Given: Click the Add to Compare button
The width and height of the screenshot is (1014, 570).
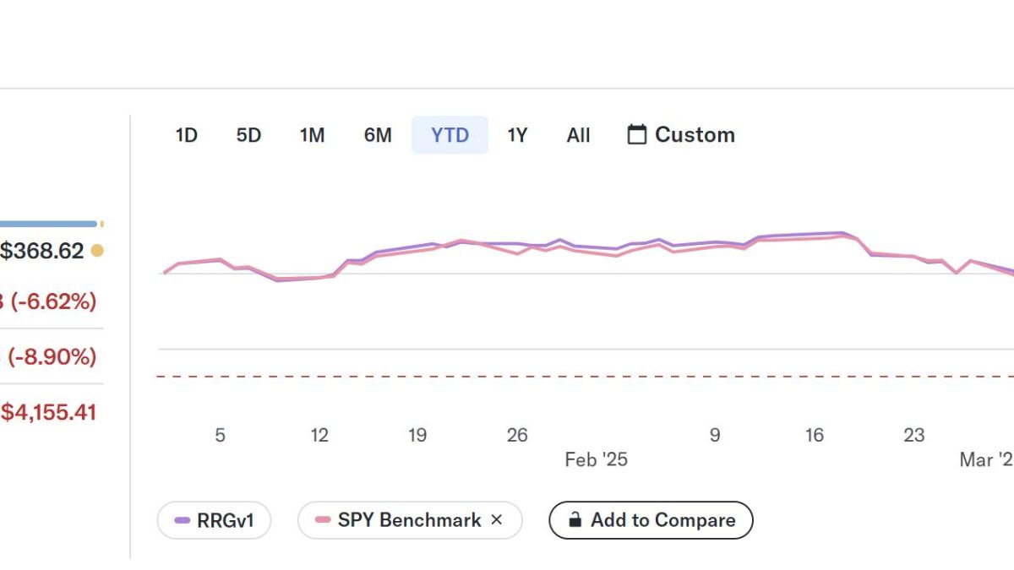Looking at the screenshot, I should [651, 520].
